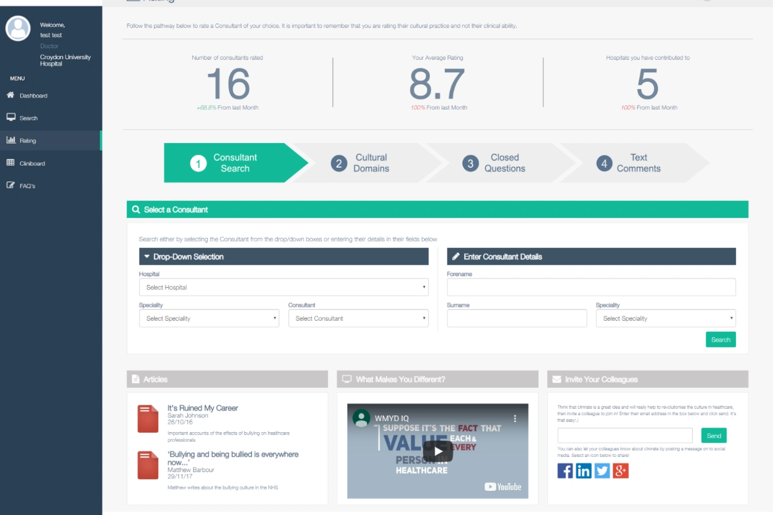Open Cliniboard in the sidebar menu
The width and height of the screenshot is (773, 515).
(51, 163)
